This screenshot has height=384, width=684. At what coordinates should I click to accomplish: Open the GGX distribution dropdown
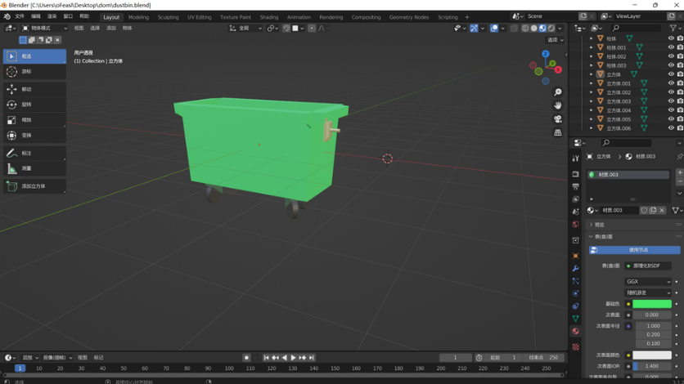click(648, 282)
